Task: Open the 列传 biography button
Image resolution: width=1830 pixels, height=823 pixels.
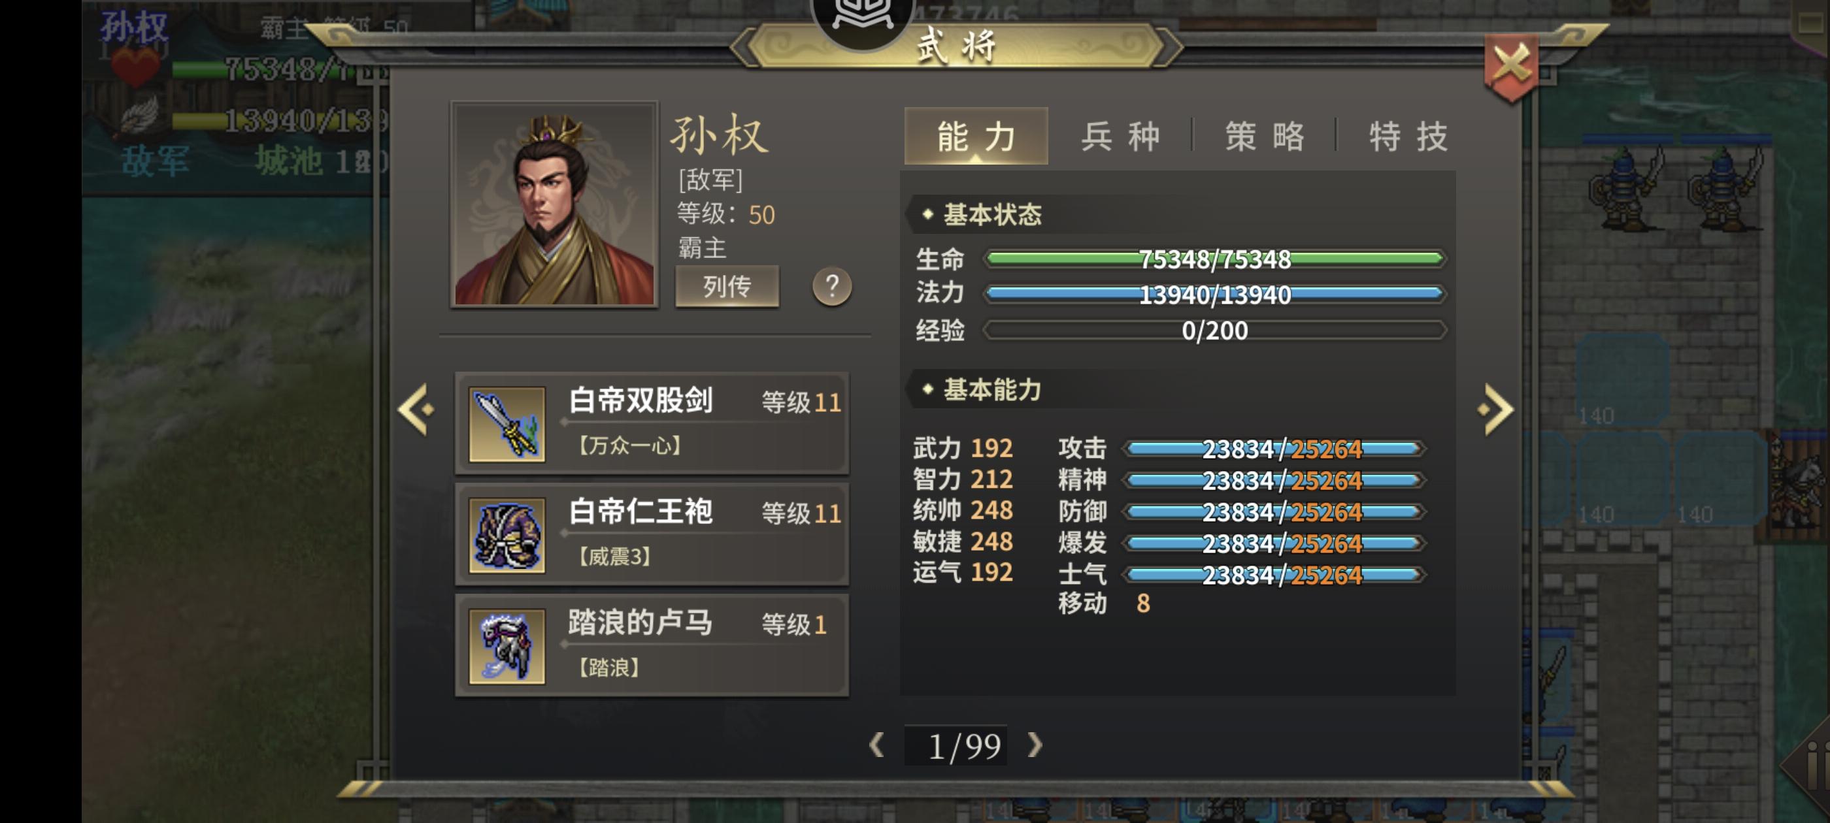Action: point(727,287)
